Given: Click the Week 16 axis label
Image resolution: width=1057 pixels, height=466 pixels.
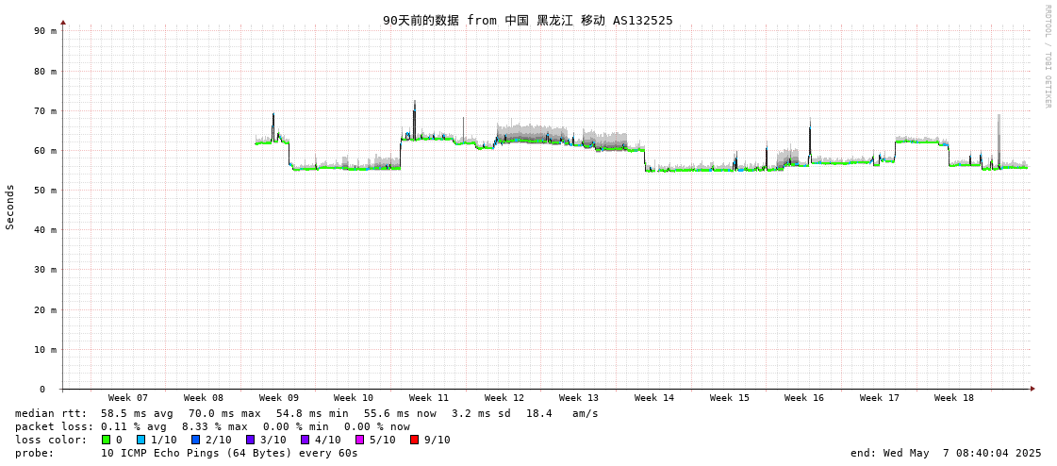Looking at the screenshot, I should [804, 398].
